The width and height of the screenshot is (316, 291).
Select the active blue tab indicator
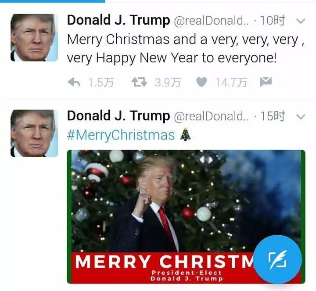[x=53, y=1]
